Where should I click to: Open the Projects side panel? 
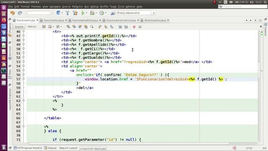pyautogui.click(x=10, y=29)
